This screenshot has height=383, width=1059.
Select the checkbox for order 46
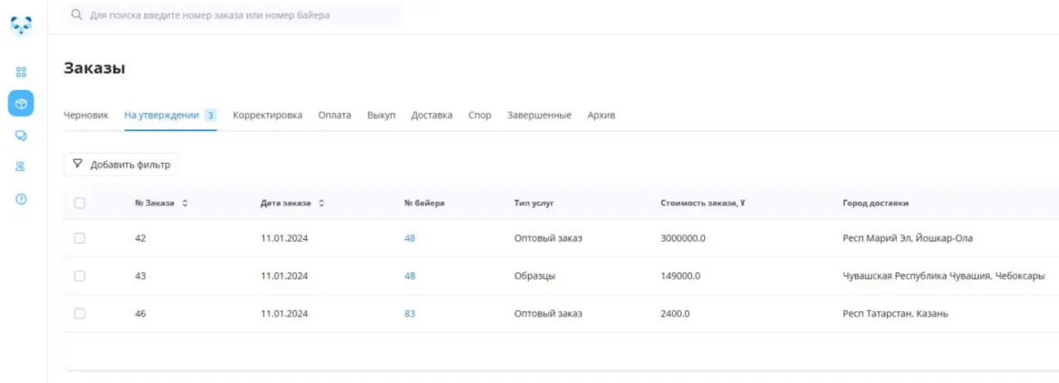(79, 314)
